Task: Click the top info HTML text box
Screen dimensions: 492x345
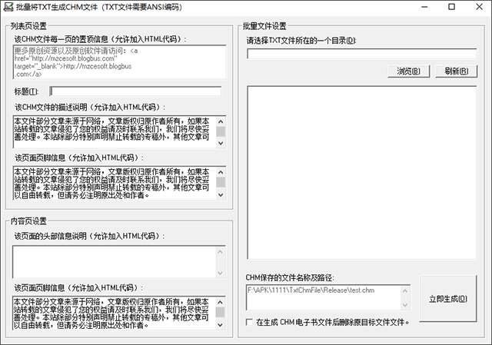Action: coord(120,62)
